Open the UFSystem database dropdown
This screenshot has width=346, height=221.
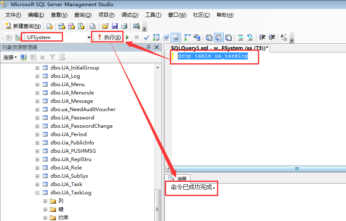point(89,37)
